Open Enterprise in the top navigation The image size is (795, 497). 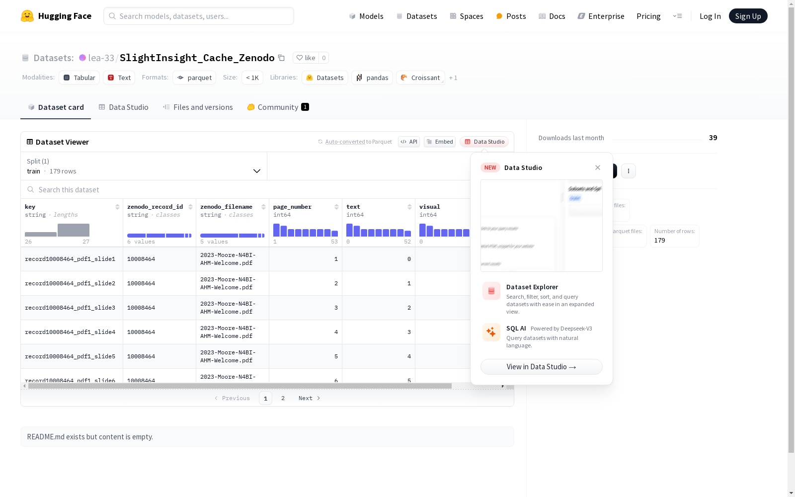click(x=601, y=16)
